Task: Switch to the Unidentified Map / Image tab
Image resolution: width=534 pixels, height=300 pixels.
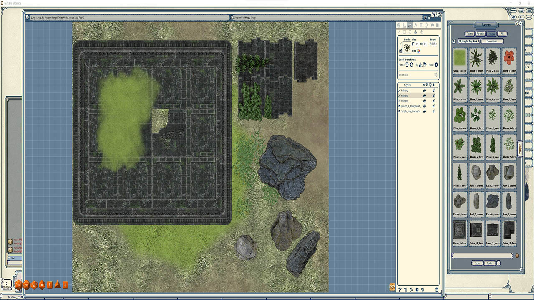Action: pos(250,17)
